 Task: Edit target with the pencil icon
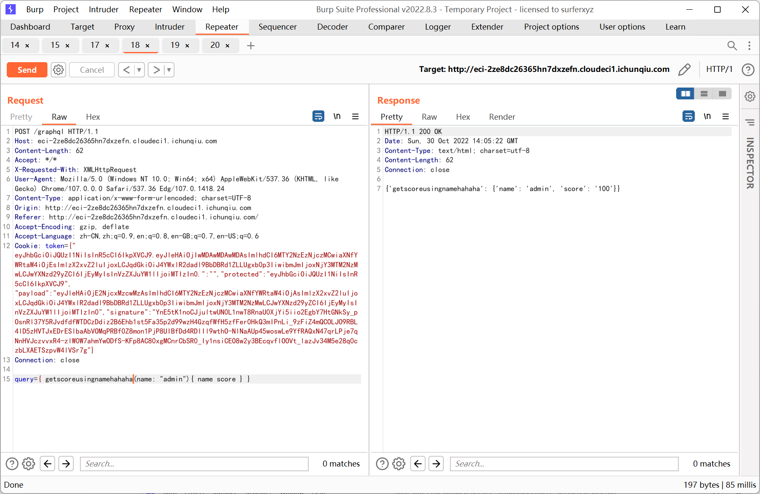point(684,69)
